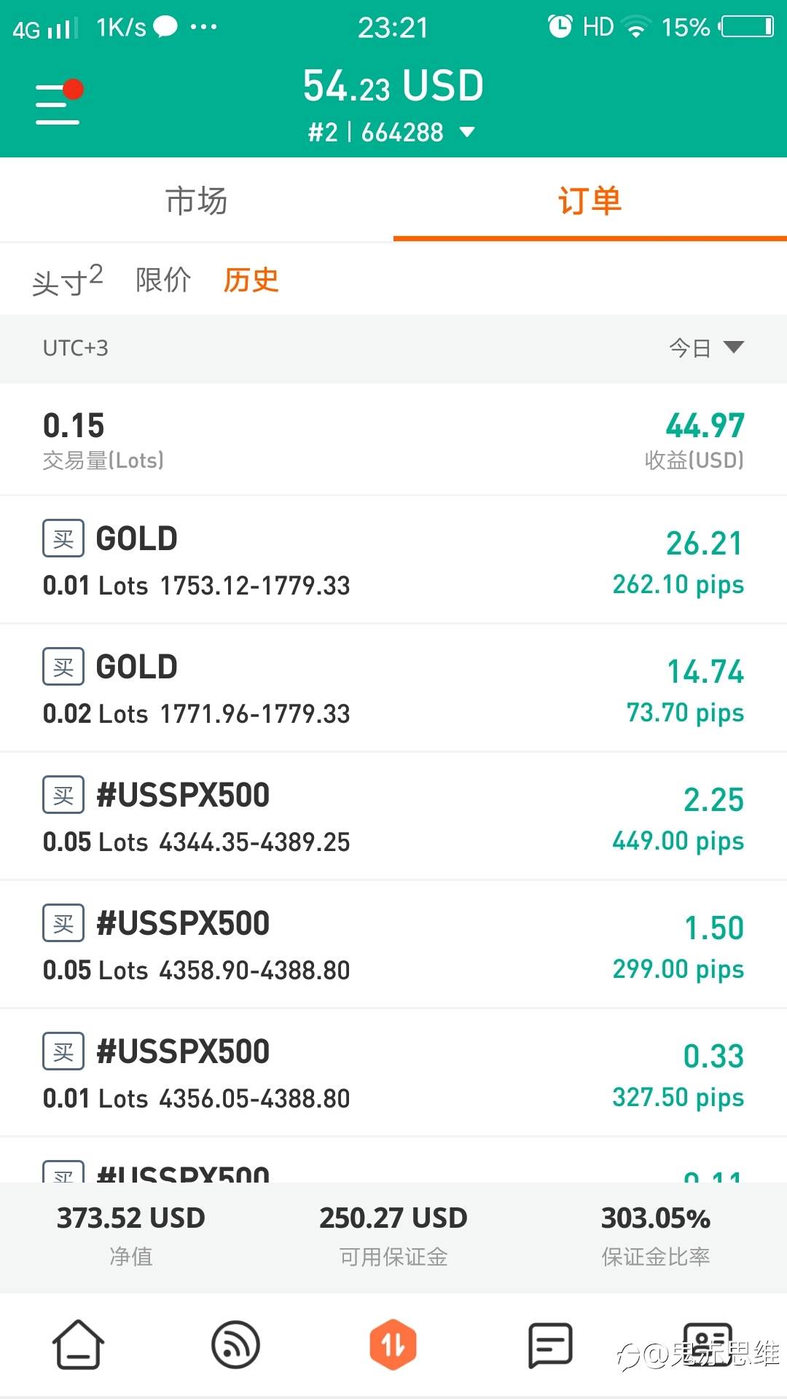Open the signal feed icon in bottom bar
Image resolution: width=787 pixels, height=1399 pixels.
tap(235, 1344)
